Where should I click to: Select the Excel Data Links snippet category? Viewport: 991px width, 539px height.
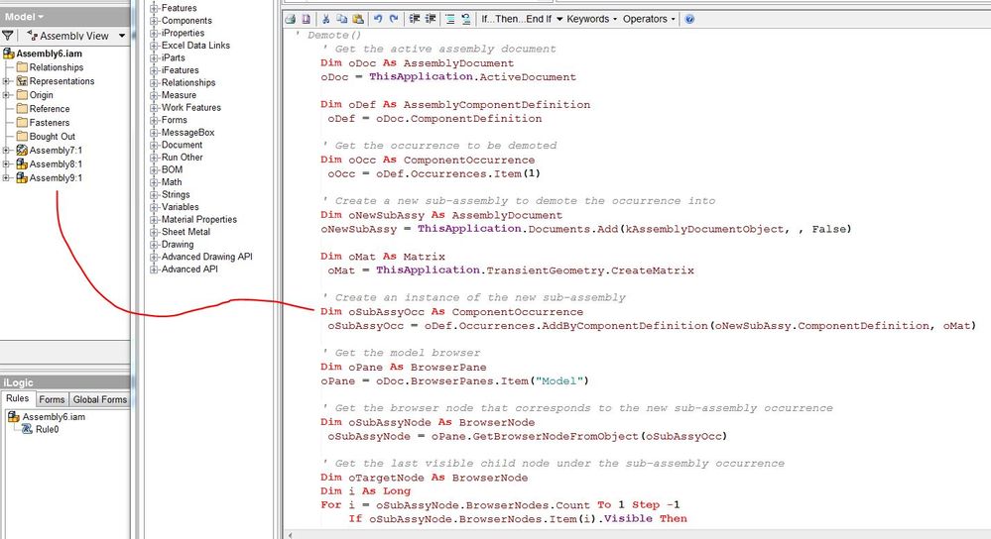(195, 46)
